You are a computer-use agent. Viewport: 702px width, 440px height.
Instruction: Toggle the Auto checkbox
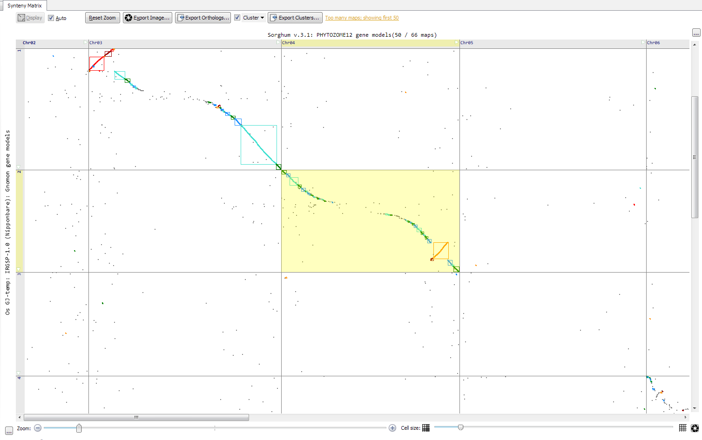click(x=51, y=18)
